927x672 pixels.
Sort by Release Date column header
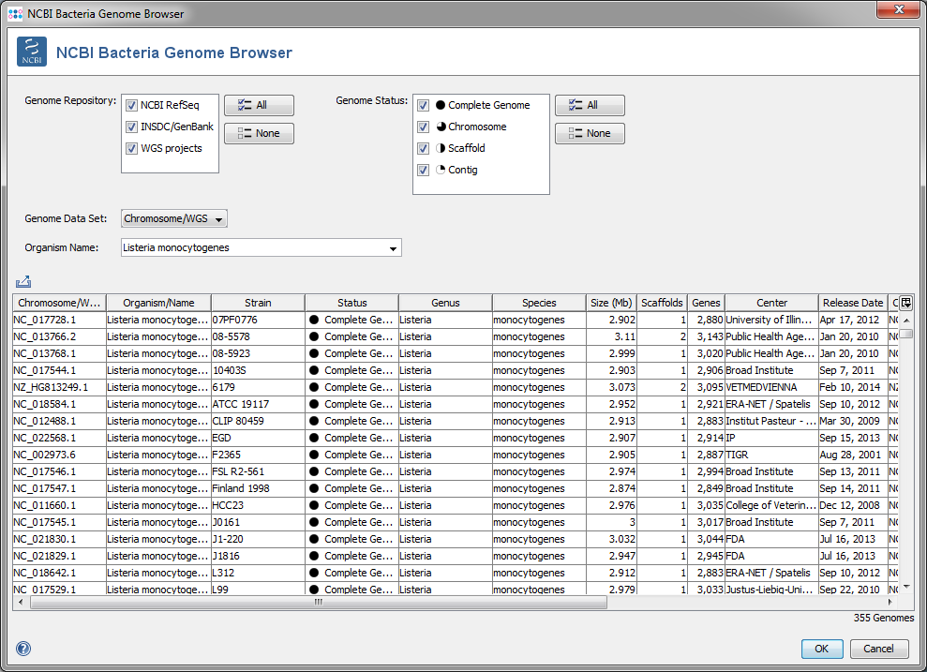tap(853, 303)
